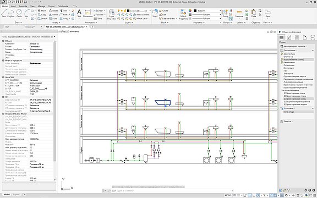Viewport: 317px width, 198px height.
Task: Toggle Канализация discipline light bulb
Action: (x=282, y=63)
